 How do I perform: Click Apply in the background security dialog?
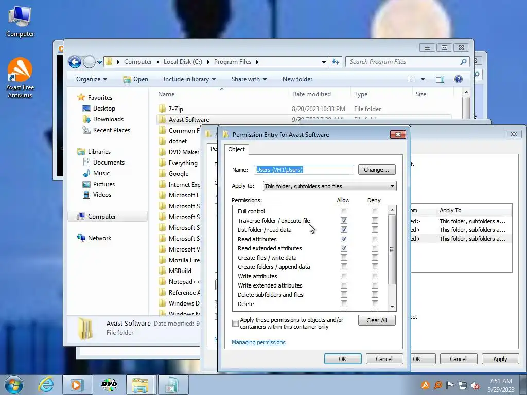500,358
